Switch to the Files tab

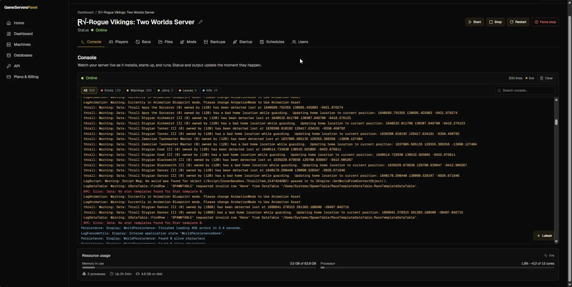click(x=165, y=42)
